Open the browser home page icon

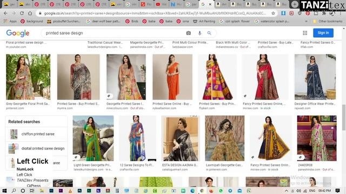[30, 13]
